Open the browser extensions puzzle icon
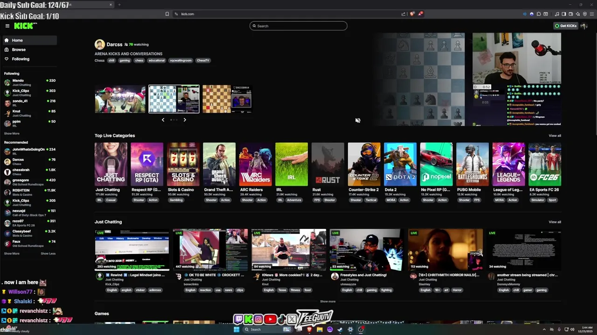 [539, 14]
